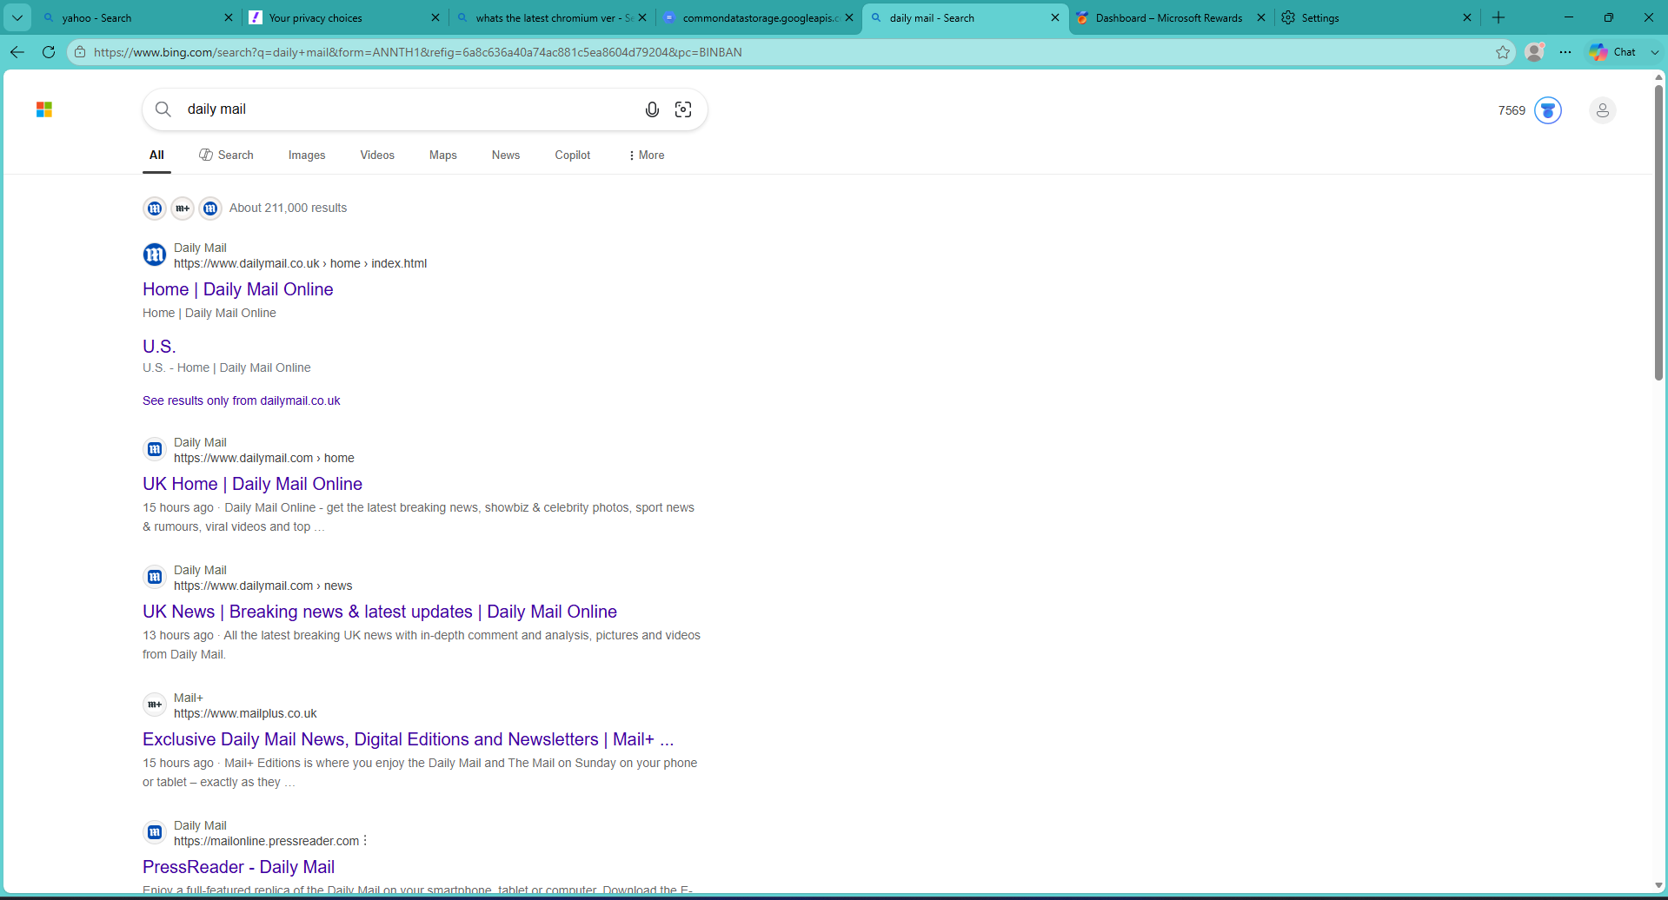Switch to Your privacy choices tab
This screenshot has width=1668, height=900.
coord(344,17)
